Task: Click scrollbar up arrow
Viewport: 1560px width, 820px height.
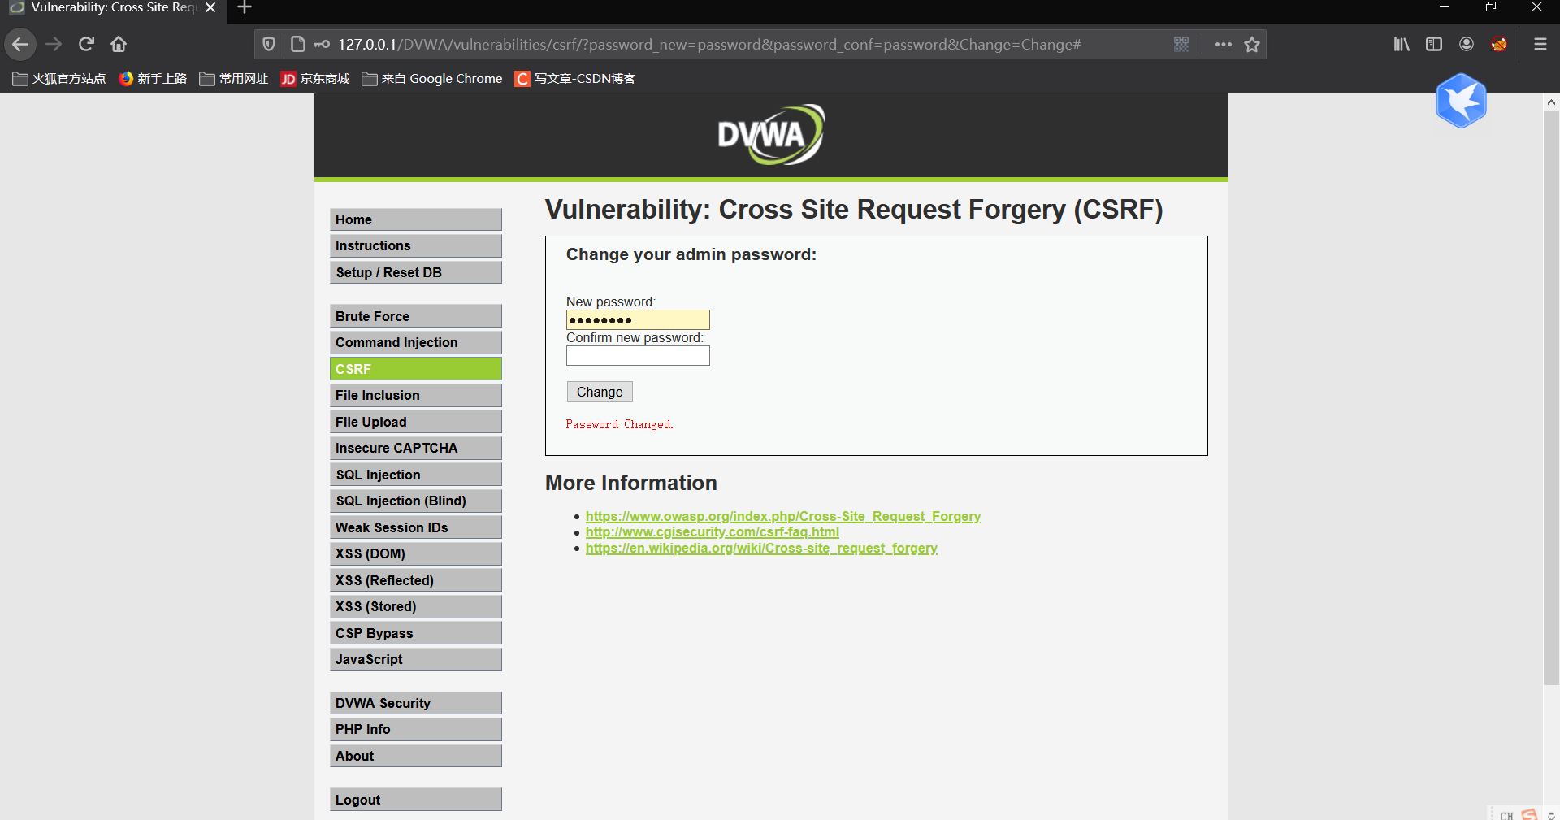Action: coord(1551,102)
